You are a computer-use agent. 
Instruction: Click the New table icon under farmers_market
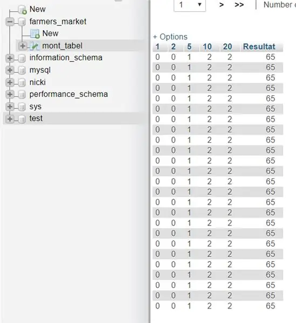35,34
